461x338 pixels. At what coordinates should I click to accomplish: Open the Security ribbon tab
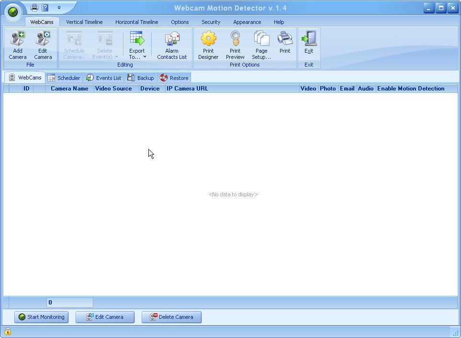[211, 22]
